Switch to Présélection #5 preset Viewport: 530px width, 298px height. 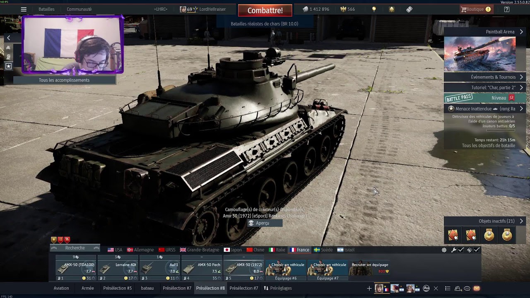coord(118,288)
